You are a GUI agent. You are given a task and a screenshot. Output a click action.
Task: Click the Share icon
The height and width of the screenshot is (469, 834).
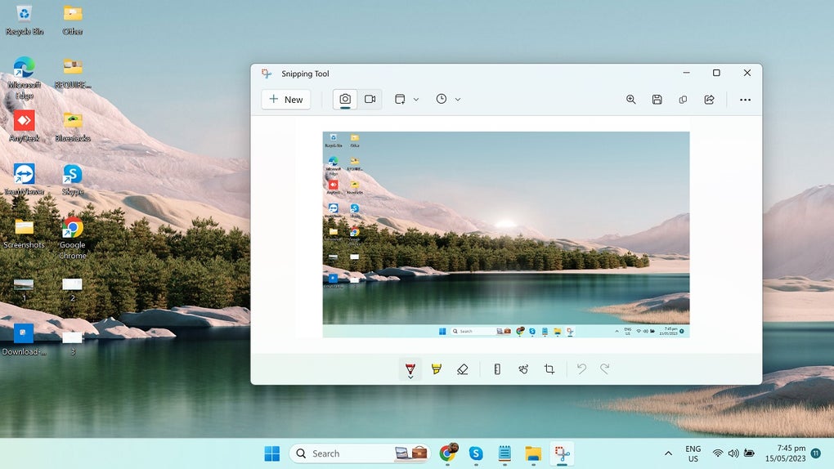point(709,100)
